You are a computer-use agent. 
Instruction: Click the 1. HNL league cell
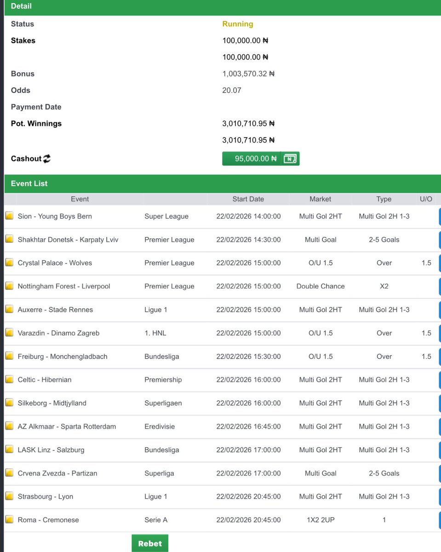155,333
